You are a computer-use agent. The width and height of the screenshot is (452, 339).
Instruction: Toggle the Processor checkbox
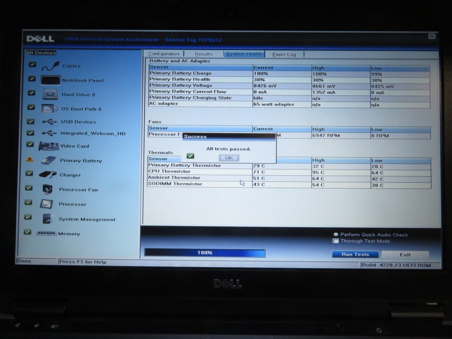(x=28, y=202)
